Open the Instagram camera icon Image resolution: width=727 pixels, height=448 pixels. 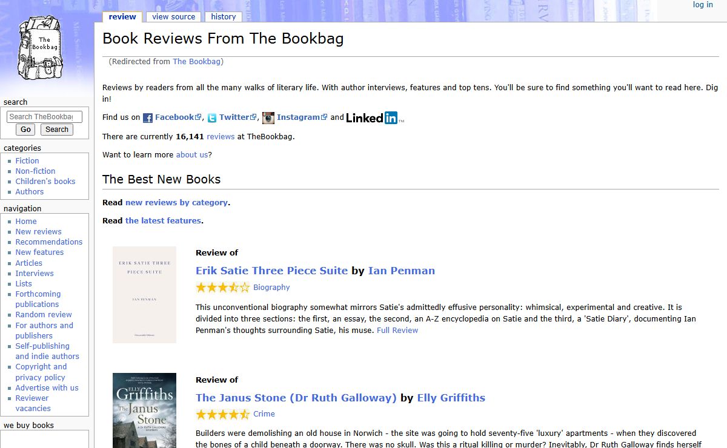click(268, 118)
